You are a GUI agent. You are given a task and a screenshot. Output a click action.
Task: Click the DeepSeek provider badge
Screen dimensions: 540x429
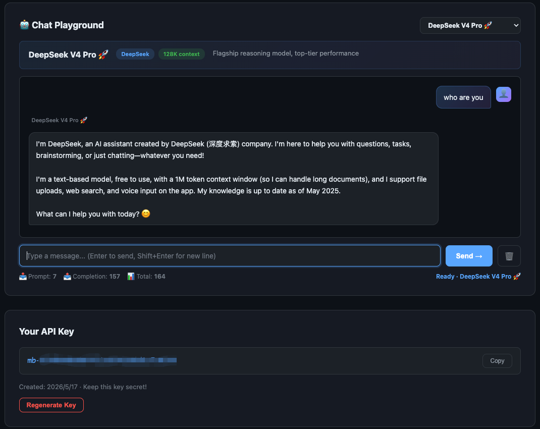135,54
